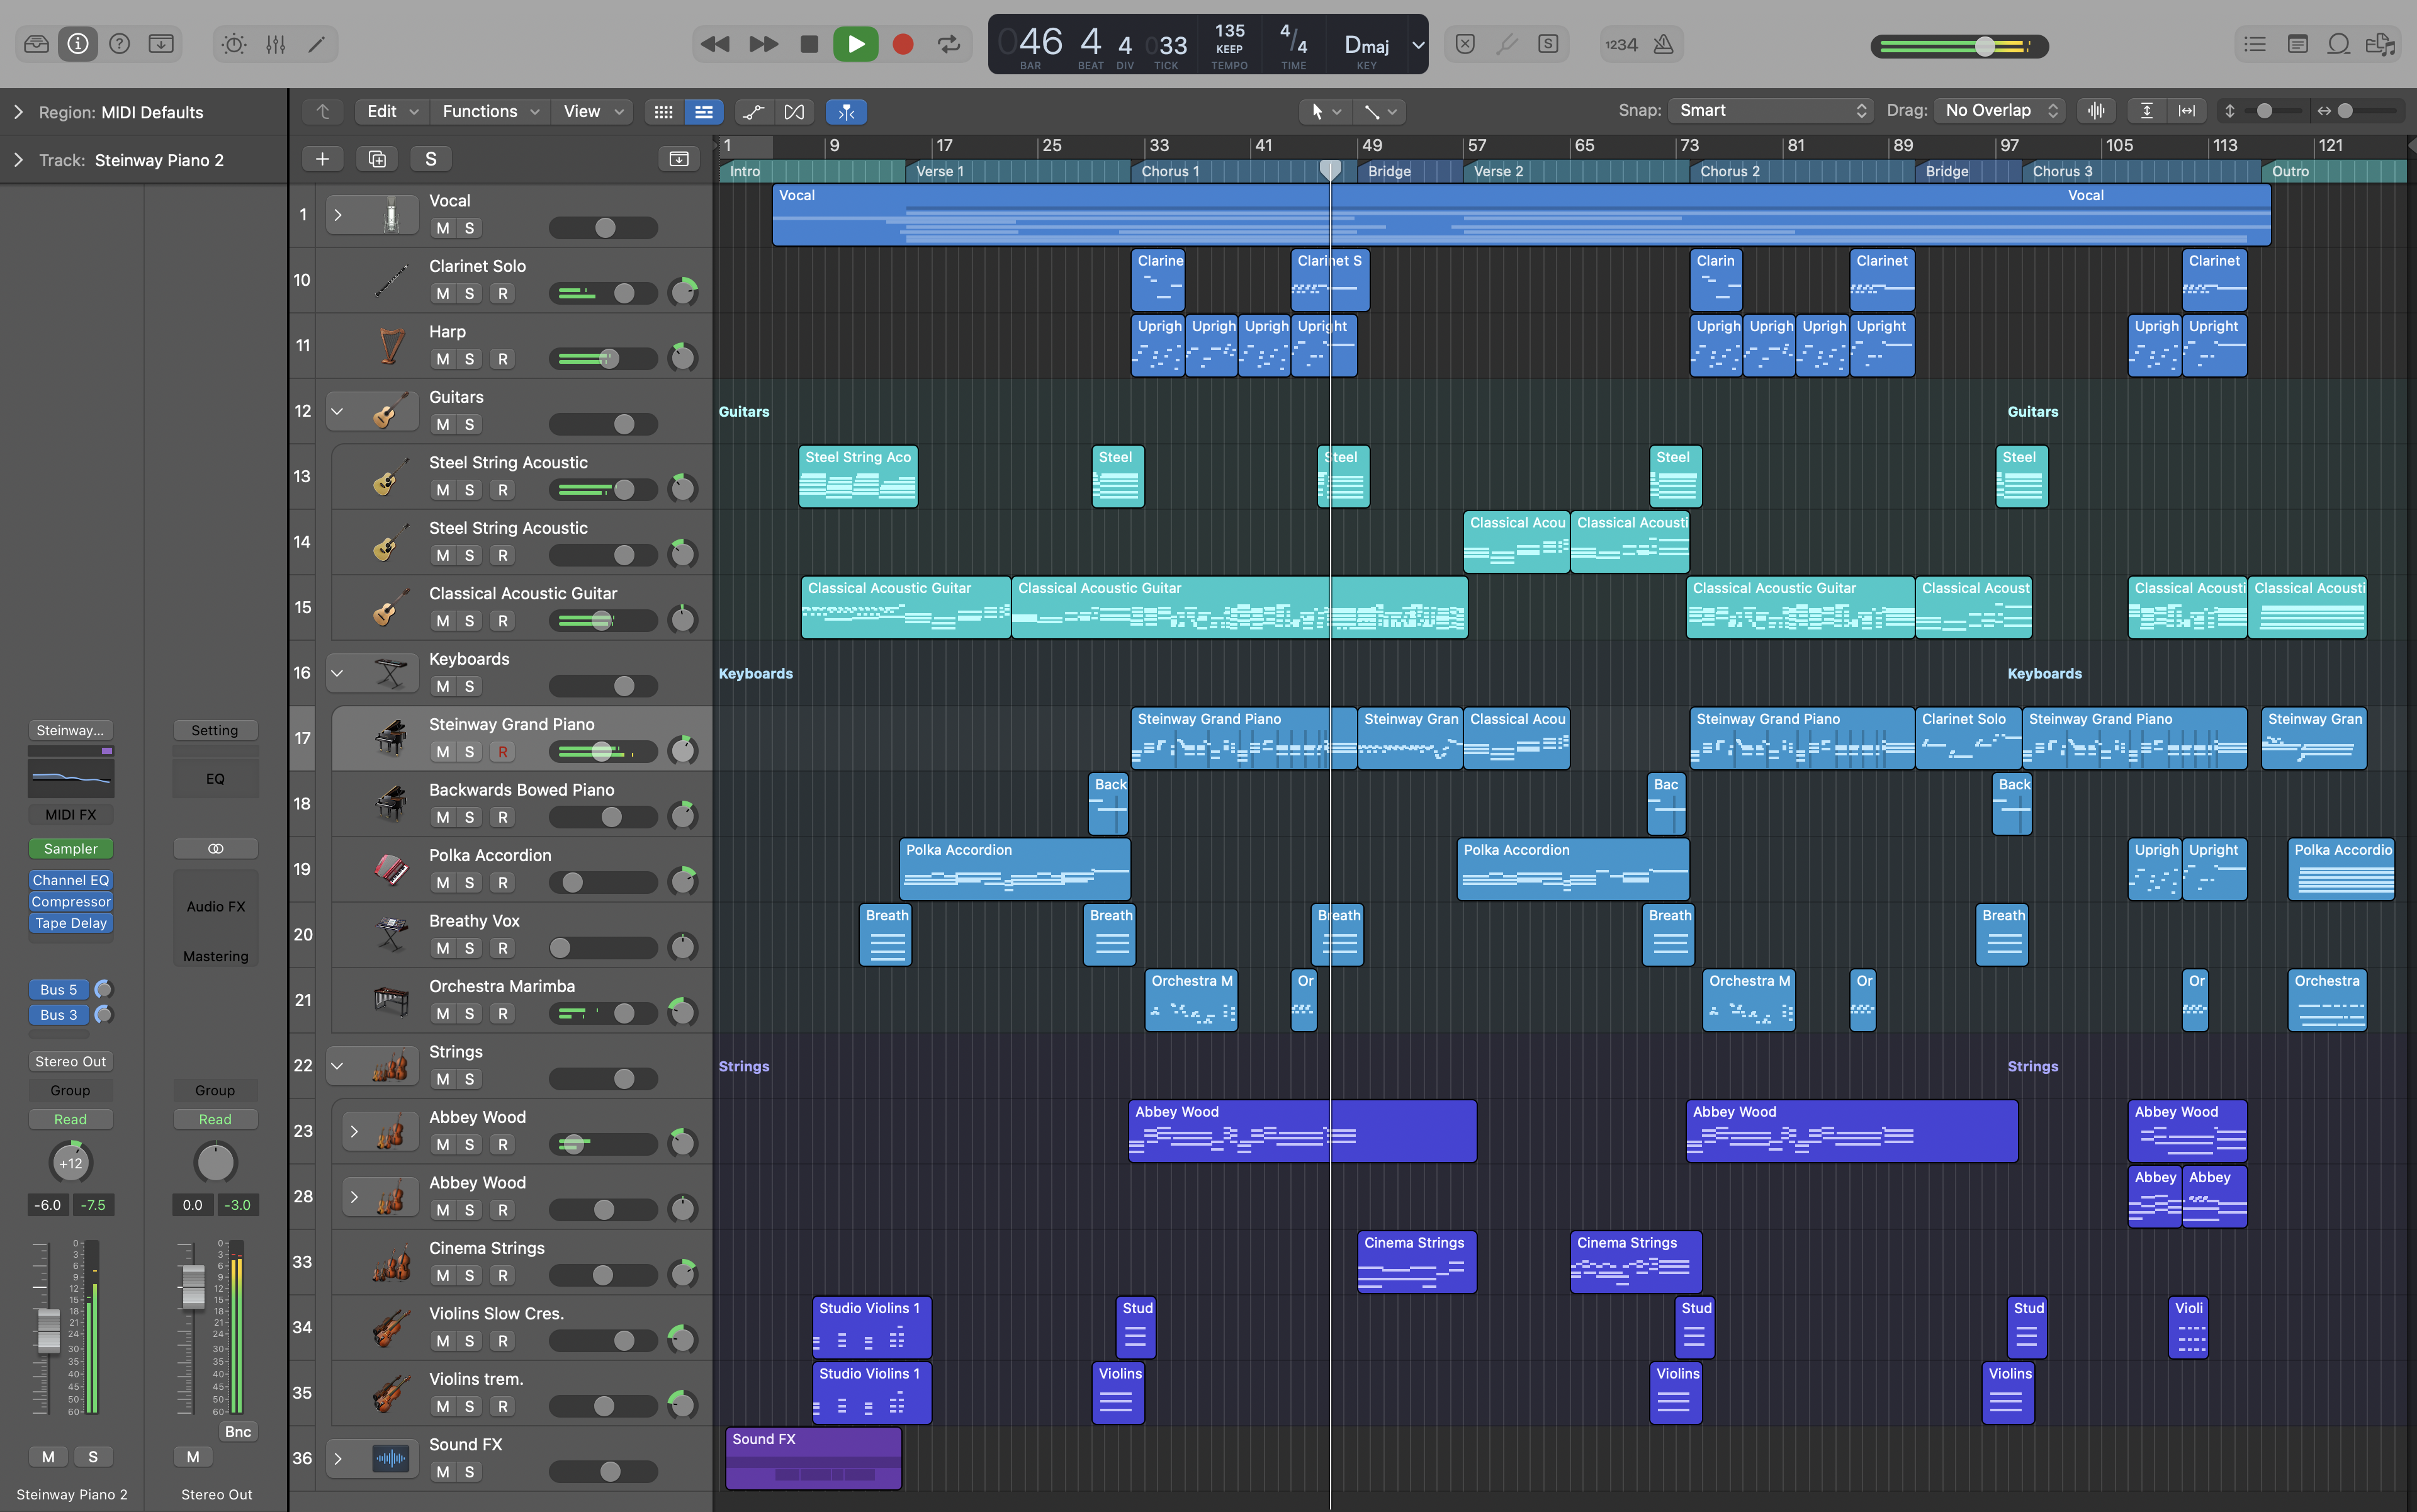Viewport: 2417px width, 1512px height.
Task: Open the media Browsers panel at top right
Action: click(x=2381, y=44)
